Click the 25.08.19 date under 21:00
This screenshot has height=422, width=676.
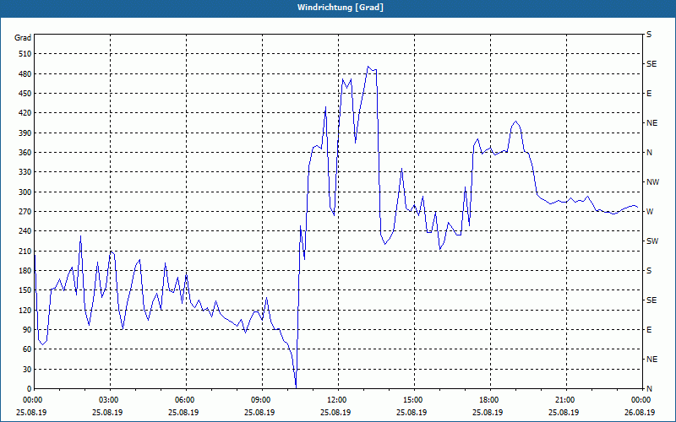tap(564, 413)
